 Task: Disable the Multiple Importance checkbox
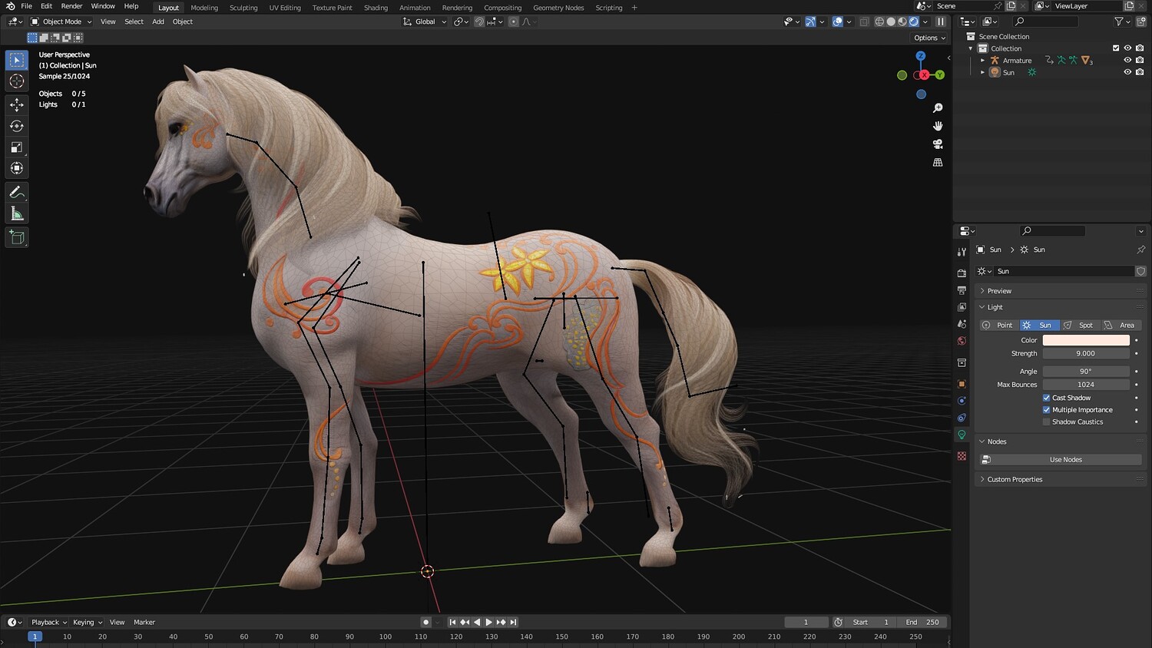[1046, 410]
